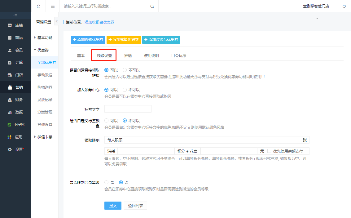The image size is (351, 218).
Task: Click the 提交 button
Action: [113, 206]
